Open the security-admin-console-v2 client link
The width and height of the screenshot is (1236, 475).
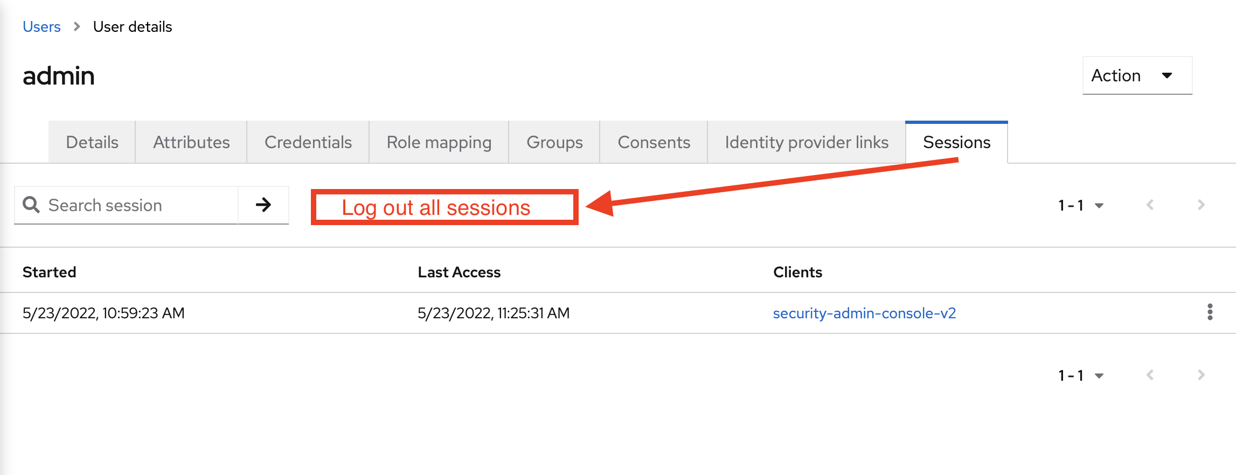coord(864,313)
